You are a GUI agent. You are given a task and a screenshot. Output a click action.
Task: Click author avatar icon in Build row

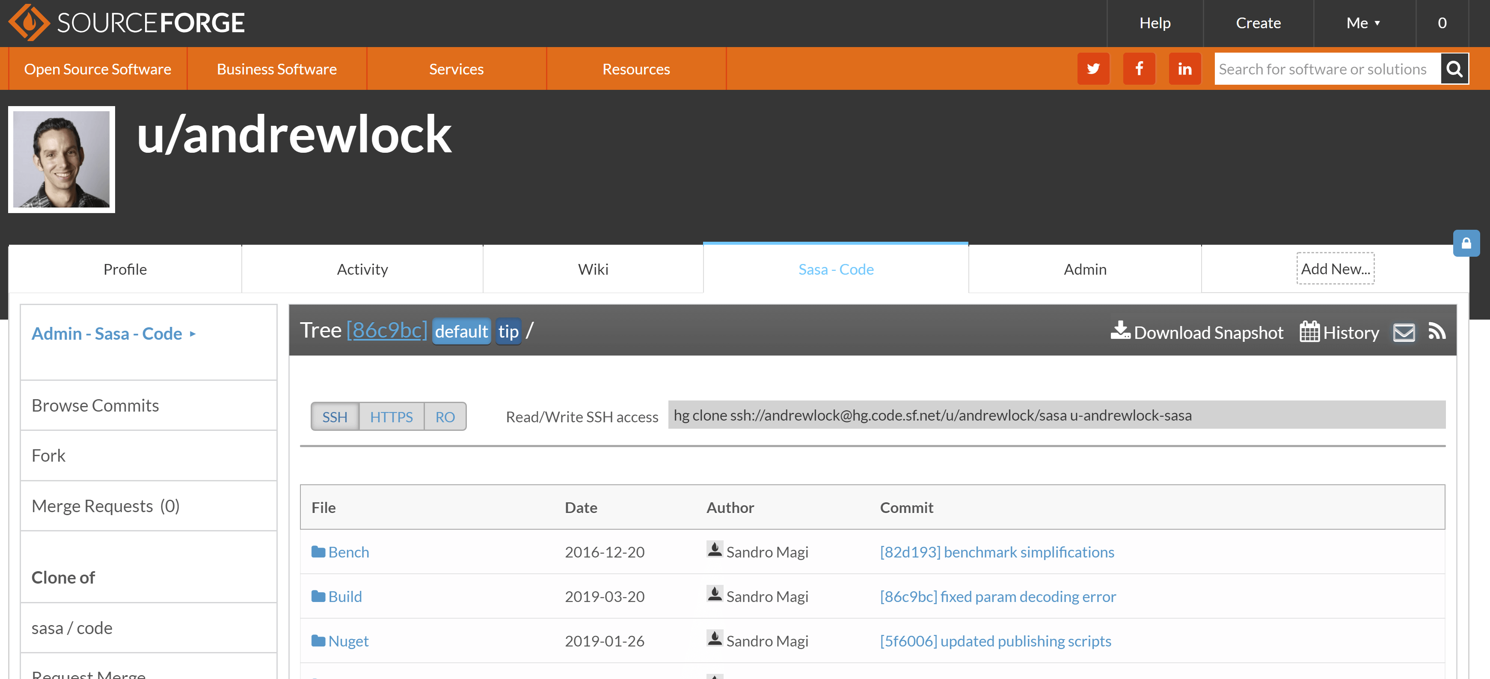714,594
